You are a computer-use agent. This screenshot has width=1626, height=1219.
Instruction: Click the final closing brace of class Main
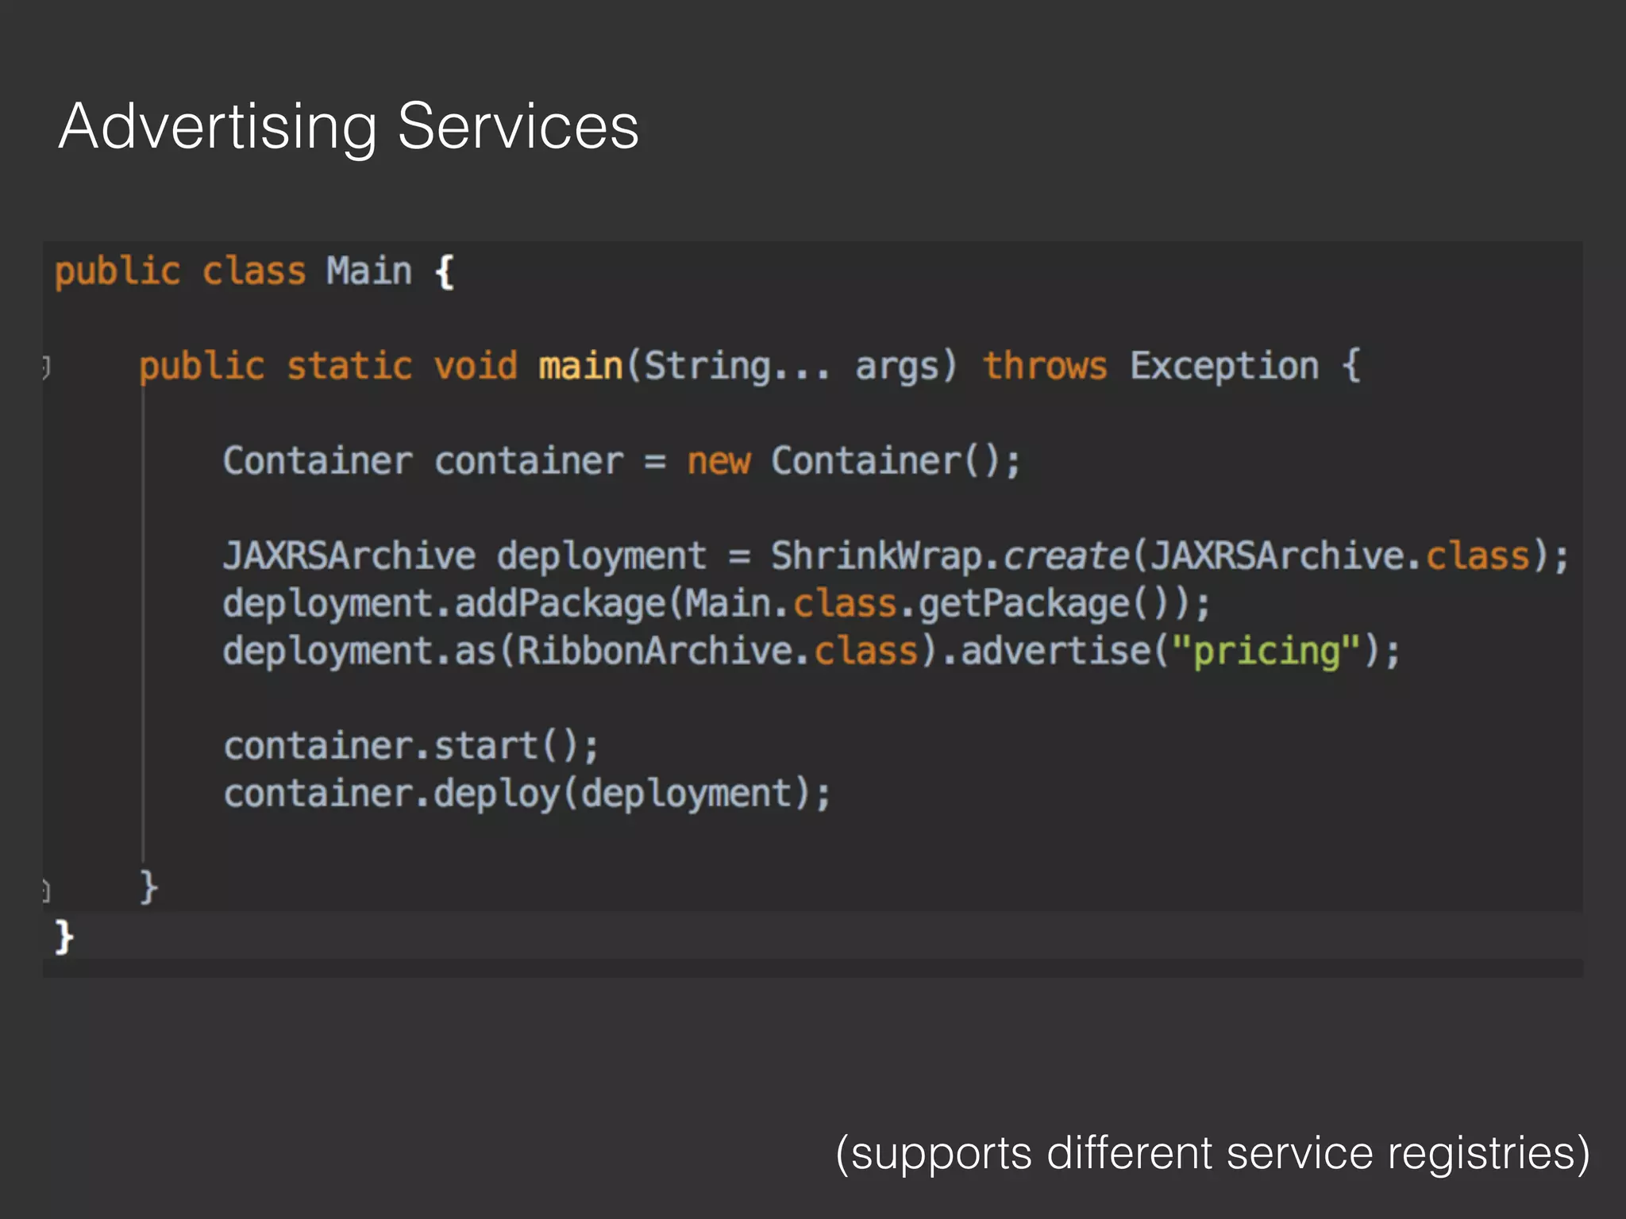[64, 937]
